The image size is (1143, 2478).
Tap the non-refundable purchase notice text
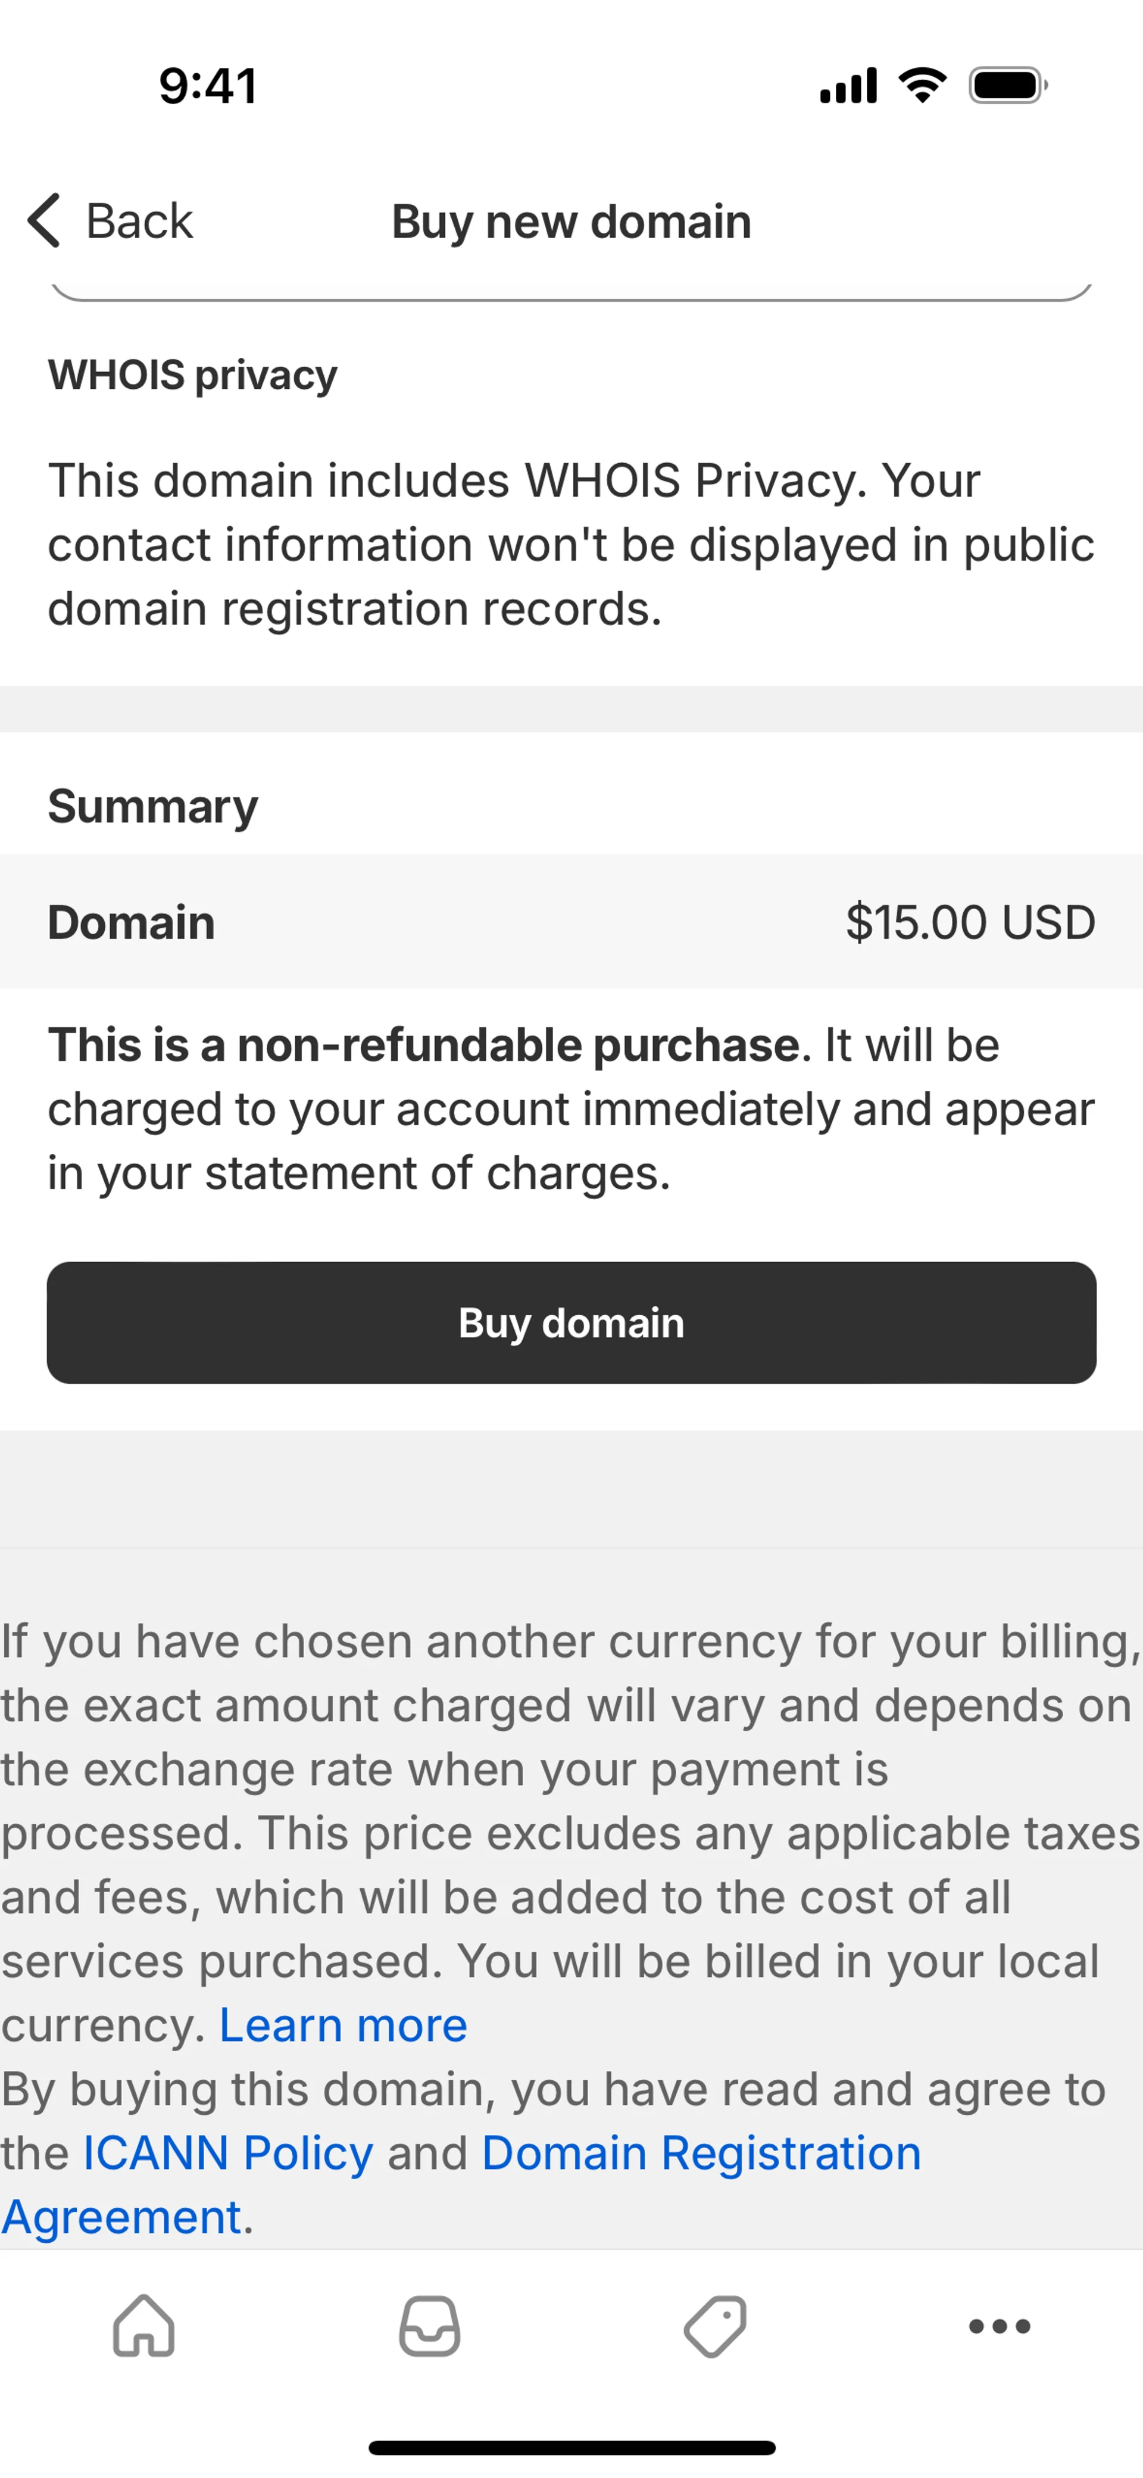tap(571, 1109)
